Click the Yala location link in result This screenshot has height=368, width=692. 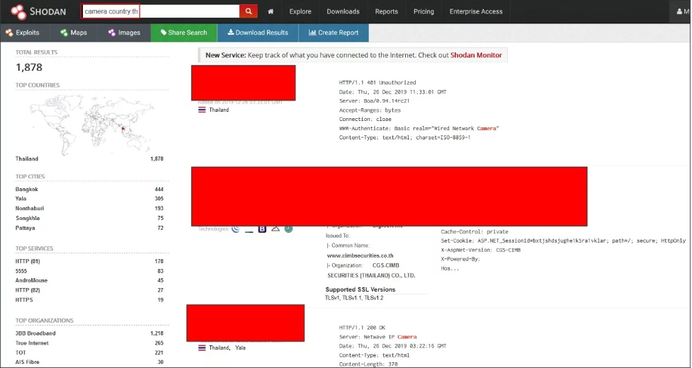click(x=240, y=347)
